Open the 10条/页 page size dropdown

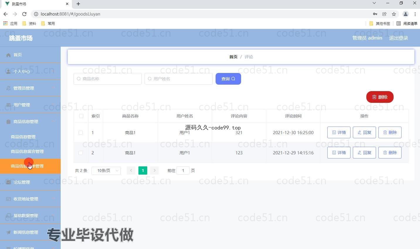click(x=106, y=170)
